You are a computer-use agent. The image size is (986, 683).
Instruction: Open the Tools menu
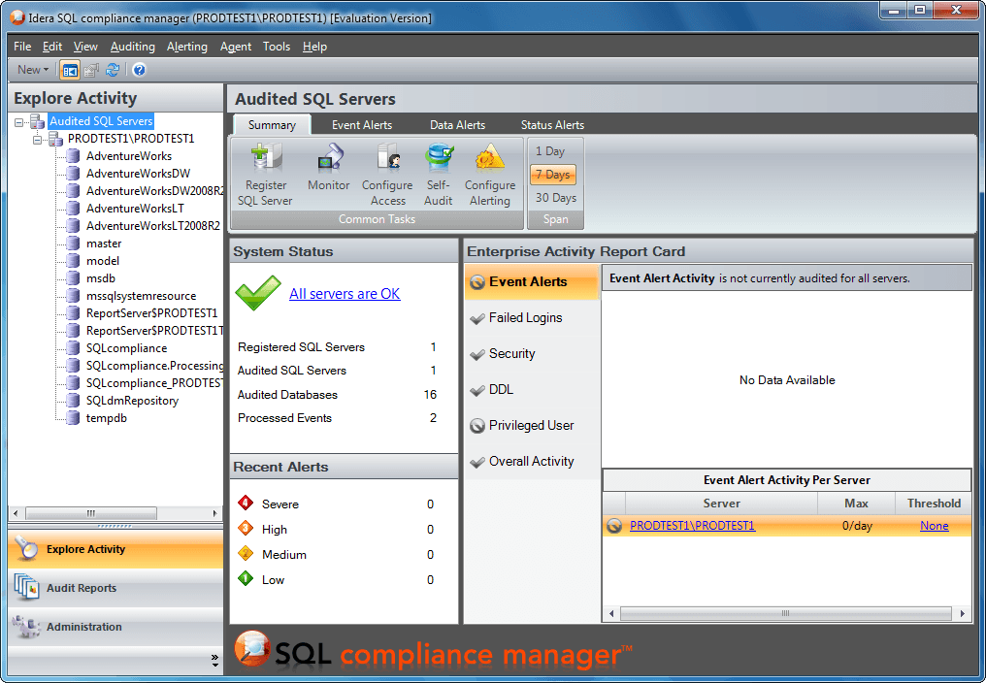click(x=276, y=47)
